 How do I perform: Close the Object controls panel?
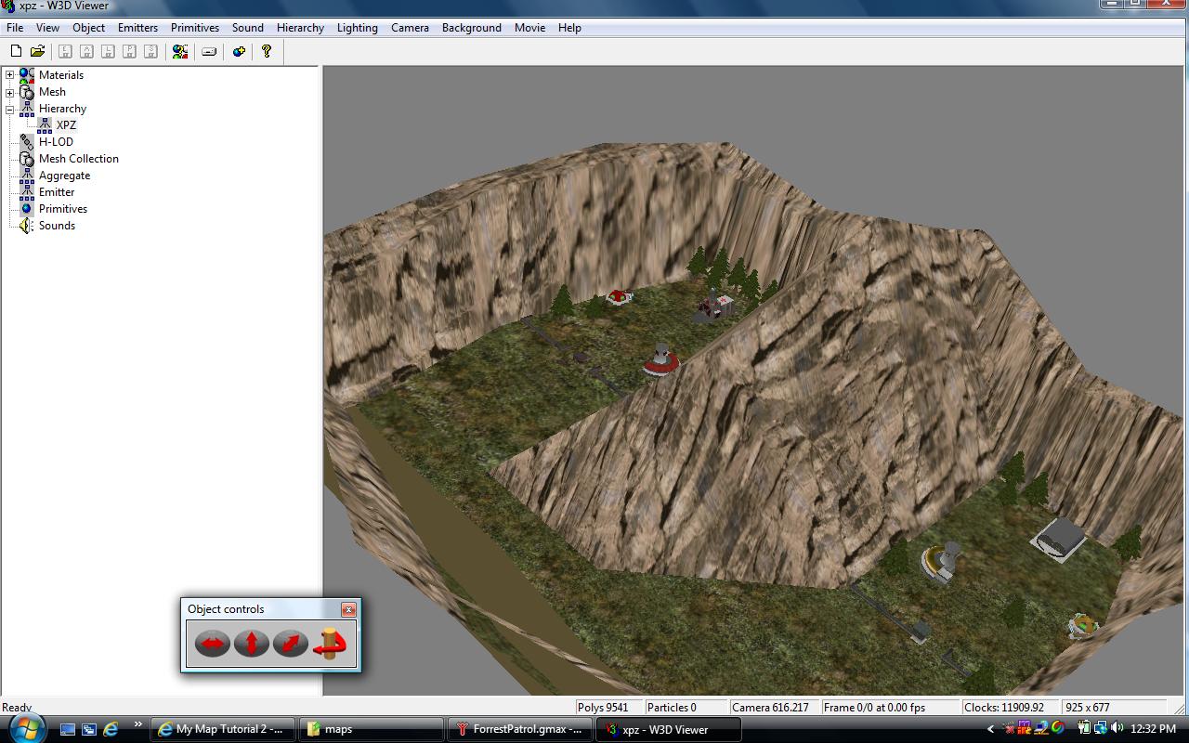tap(348, 609)
